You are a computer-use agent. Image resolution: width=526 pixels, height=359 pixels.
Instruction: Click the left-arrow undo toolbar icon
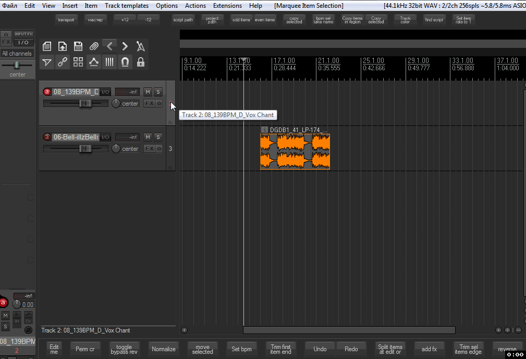[109, 46]
